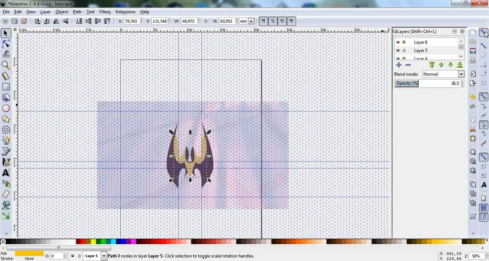Image resolution: width=489 pixels, height=261 pixels.
Task: Select the Bezier pen tool
Action: [6, 151]
